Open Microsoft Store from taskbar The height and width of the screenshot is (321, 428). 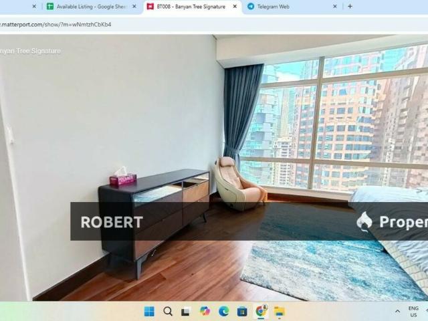[242, 311]
